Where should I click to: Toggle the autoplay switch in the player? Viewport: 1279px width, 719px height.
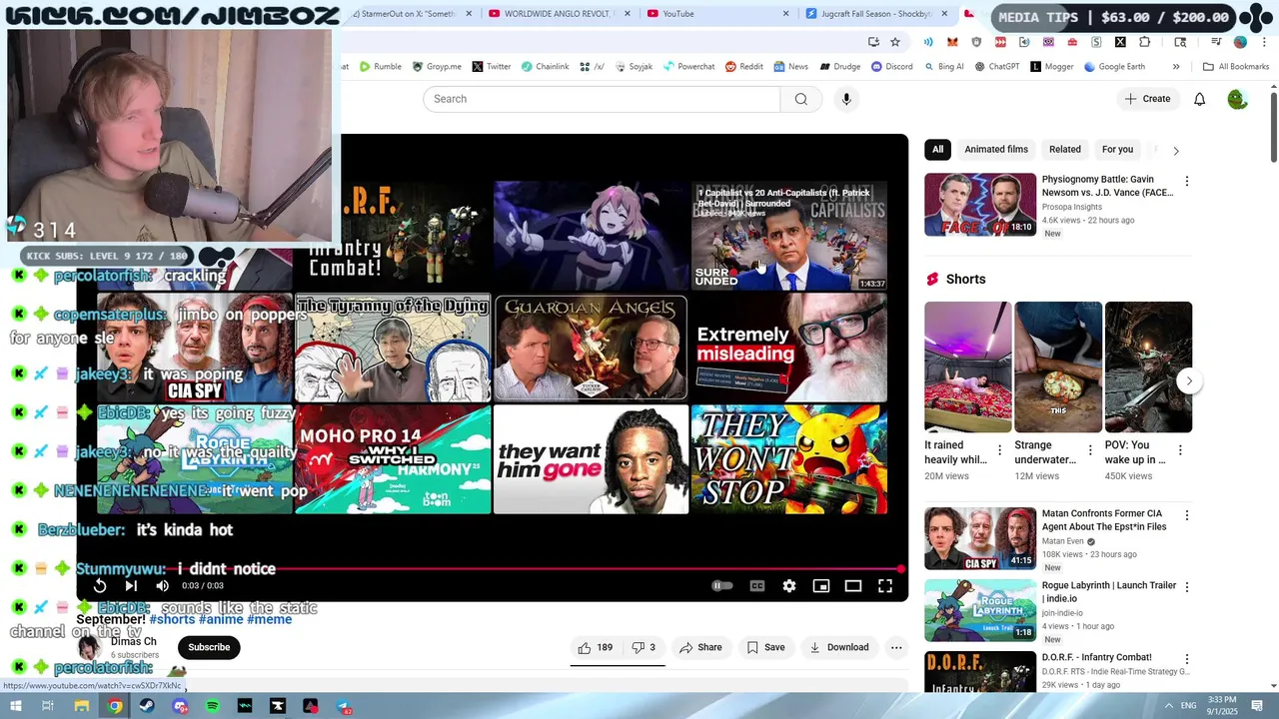point(721,586)
